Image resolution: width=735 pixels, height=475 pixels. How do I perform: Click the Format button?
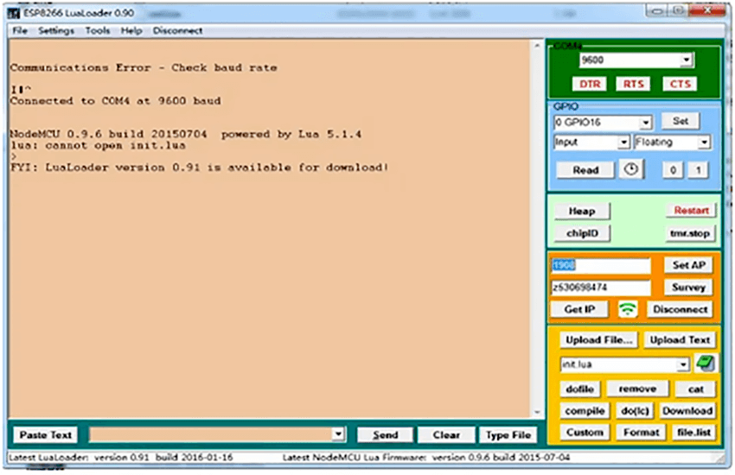[x=641, y=433]
